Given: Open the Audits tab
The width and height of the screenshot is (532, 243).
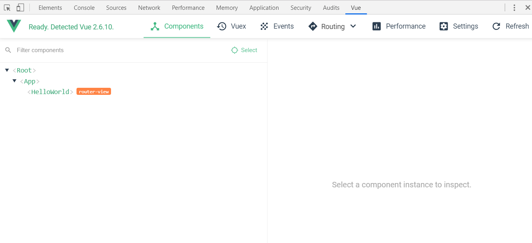Looking at the screenshot, I should (331, 7).
